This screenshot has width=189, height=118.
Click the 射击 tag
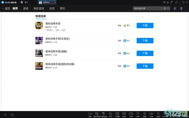(57, 30)
